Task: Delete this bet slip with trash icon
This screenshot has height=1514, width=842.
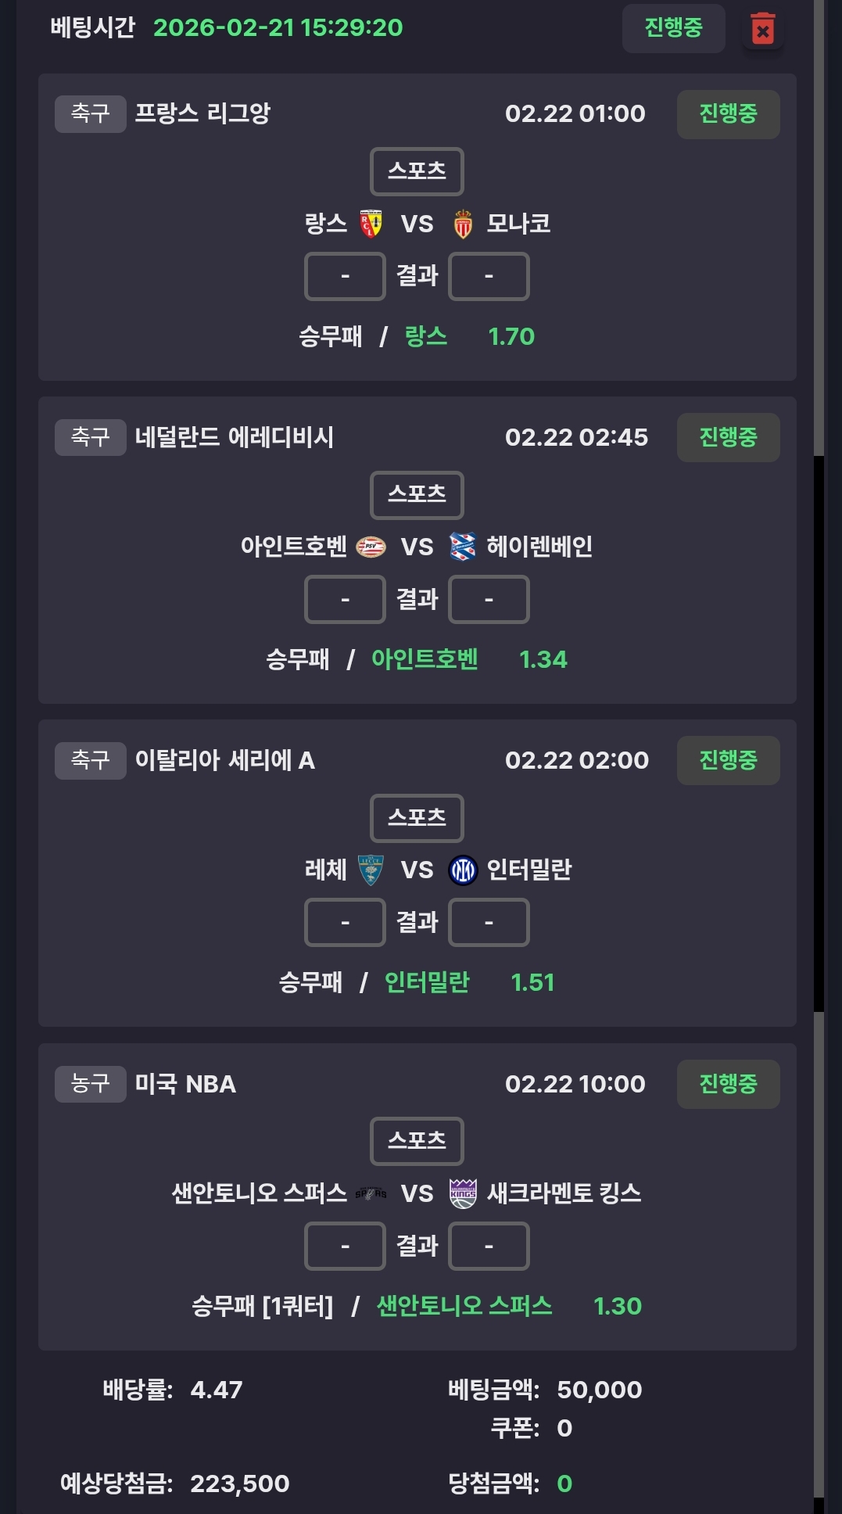Action: [762, 30]
